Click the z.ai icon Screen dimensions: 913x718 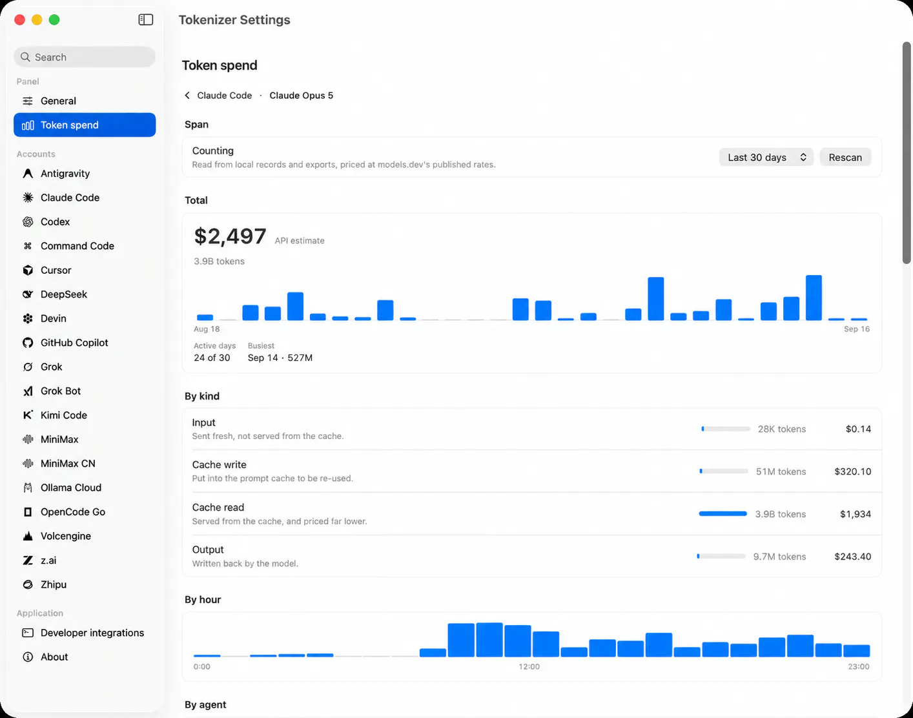[28, 560]
